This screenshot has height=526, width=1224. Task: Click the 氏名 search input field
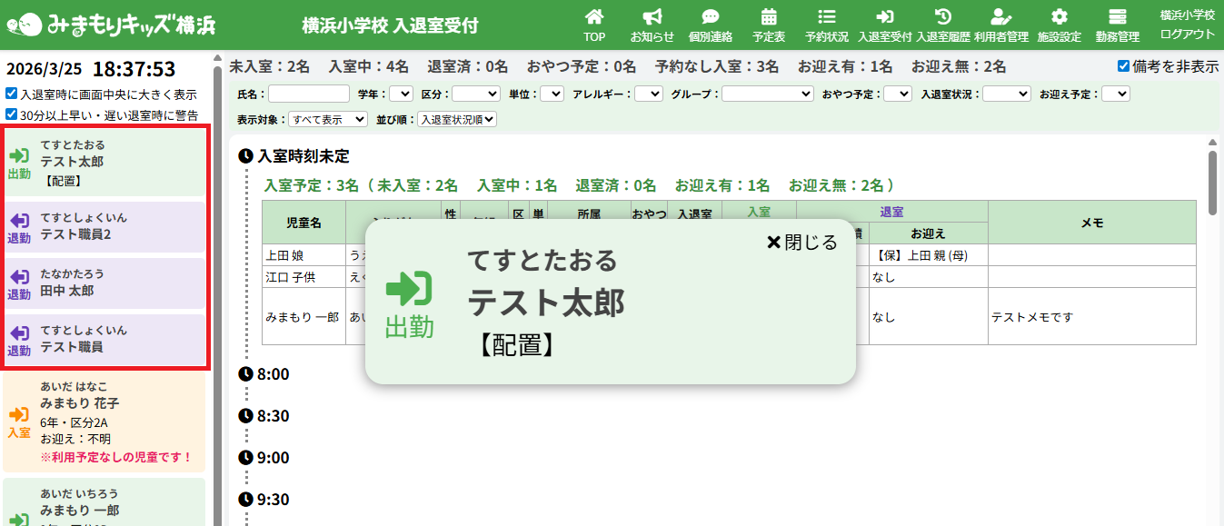[x=309, y=94]
